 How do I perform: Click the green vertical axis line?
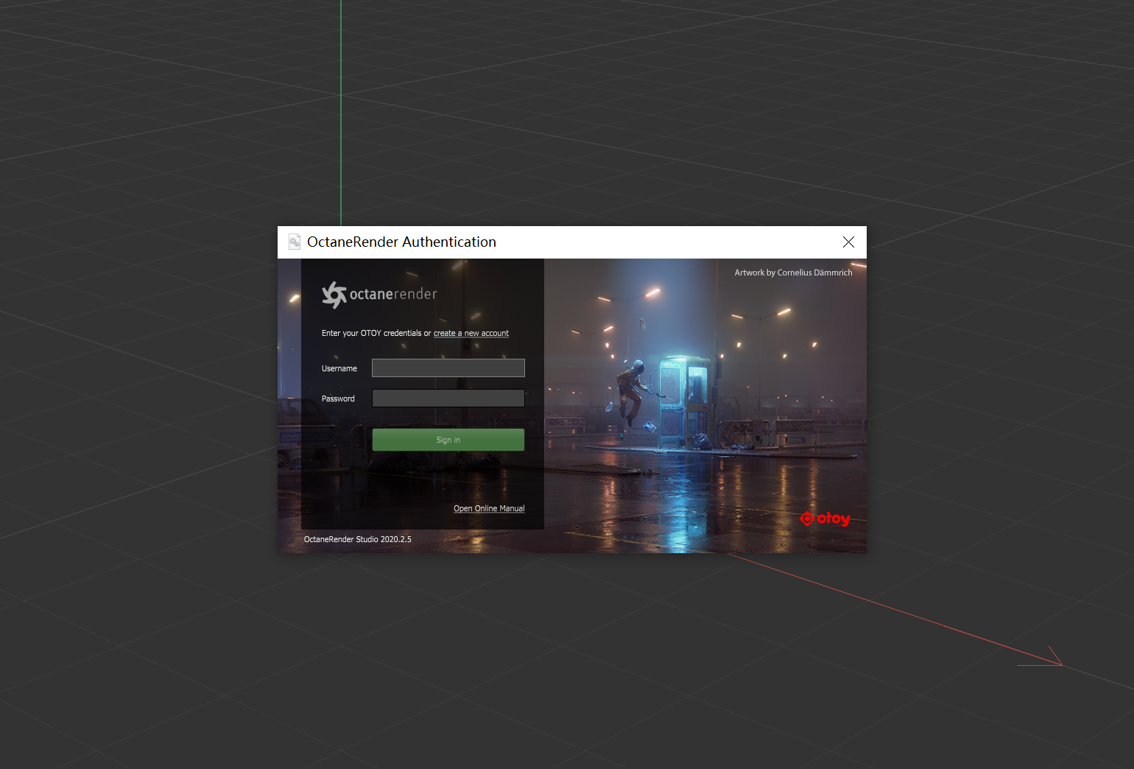pyautogui.click(x=341, y=110)
